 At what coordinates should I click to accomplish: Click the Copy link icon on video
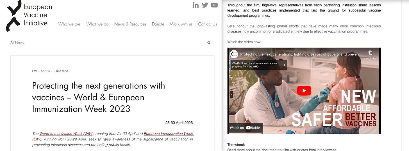[370, 54]
